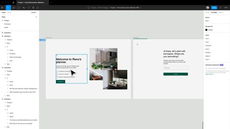Enable interactive components checkbox

206,68
